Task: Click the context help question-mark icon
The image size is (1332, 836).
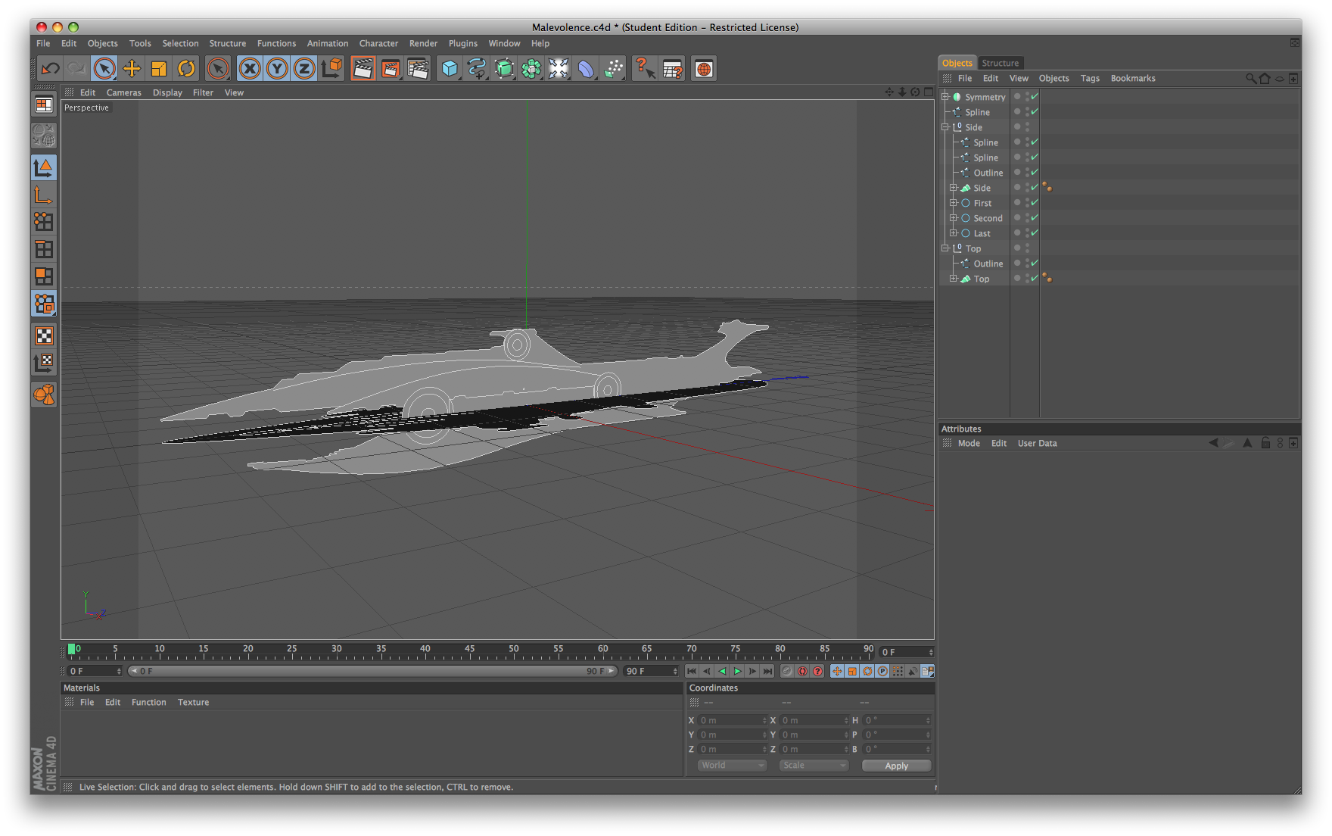Action: [645, 69]
